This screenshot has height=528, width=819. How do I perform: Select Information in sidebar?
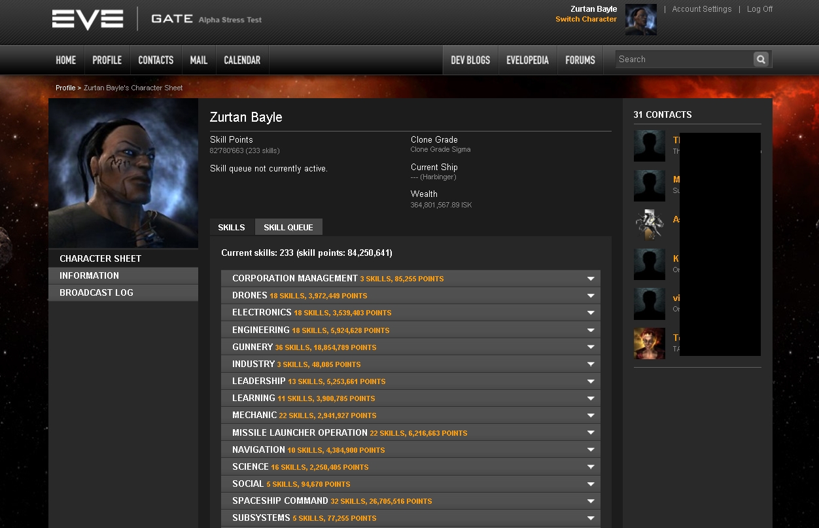(124, 275)
